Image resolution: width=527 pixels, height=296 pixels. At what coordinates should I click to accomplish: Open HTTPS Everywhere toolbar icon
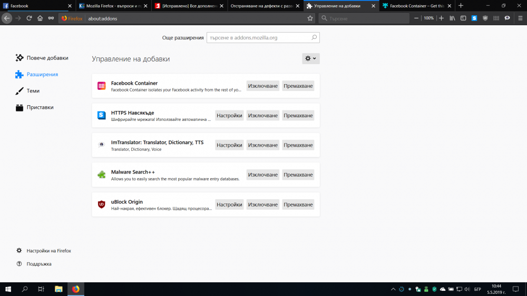coord(474,18)
